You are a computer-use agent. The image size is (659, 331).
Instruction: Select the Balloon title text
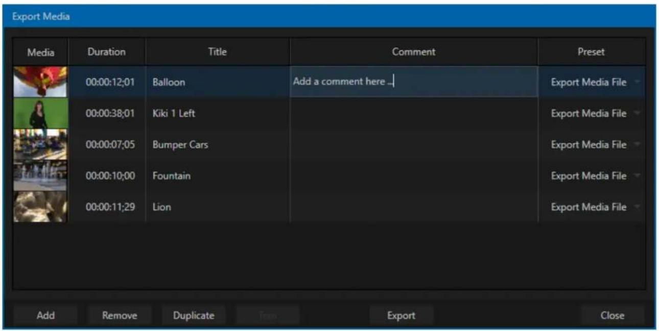(x=169, y=82)
